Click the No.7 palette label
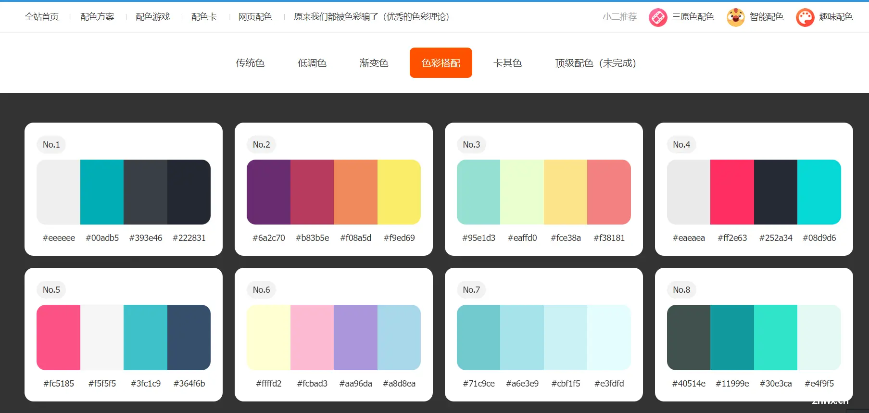Viewport: 869px width, 413px height. click(x=471, y=290)
